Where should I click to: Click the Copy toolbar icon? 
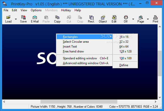pyautogui.click(x=57, y=17)
